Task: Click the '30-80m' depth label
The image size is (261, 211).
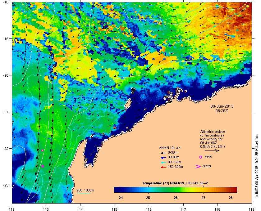Action: coord(173,157)
